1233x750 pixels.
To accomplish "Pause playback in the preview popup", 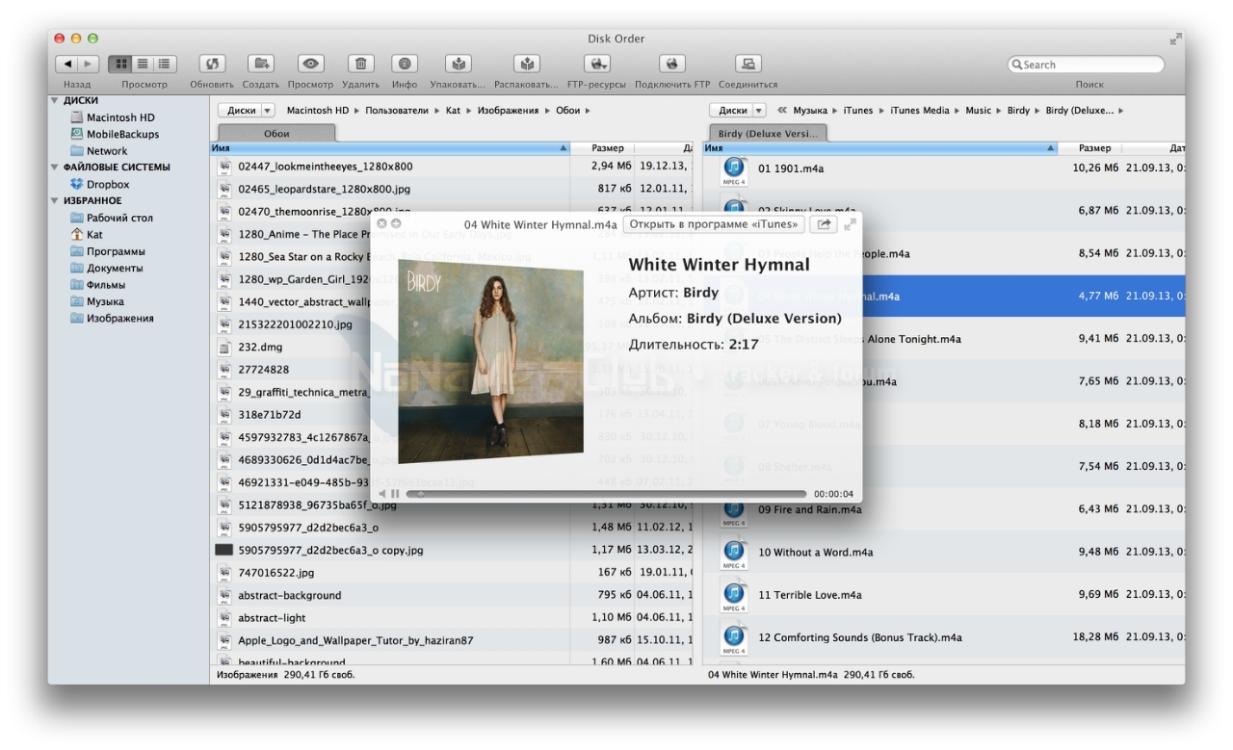I will pyautogui.click(x=395, y=494).
